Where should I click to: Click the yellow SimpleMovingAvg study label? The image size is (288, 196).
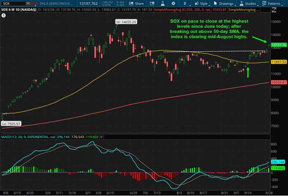[244, 10]
